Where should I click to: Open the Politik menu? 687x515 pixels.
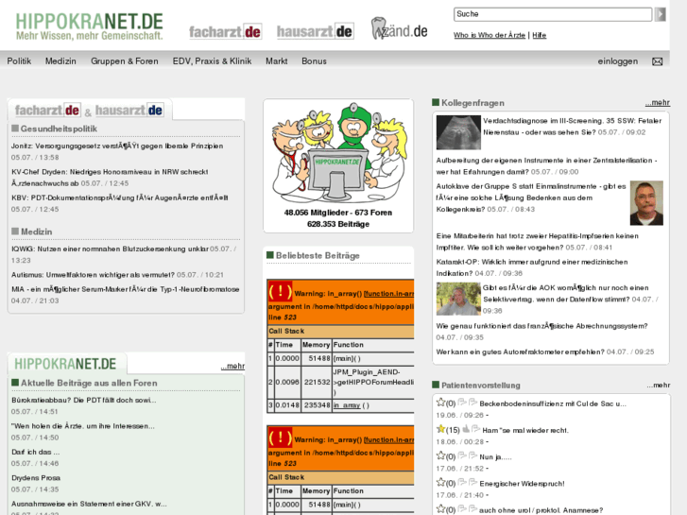[x=19, y=60]
